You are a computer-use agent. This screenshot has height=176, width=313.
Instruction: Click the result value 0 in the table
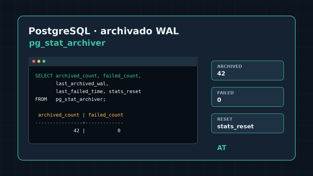[119, 131]
